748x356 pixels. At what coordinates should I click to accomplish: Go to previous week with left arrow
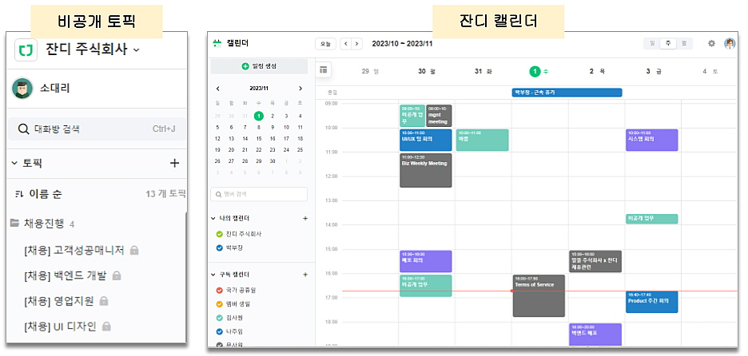[x=345, y=44]
